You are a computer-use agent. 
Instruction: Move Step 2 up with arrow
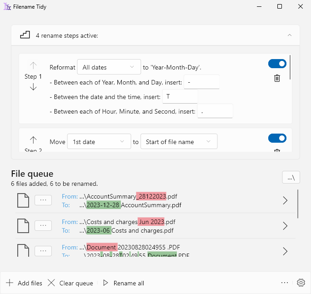[x=33, y=140]
